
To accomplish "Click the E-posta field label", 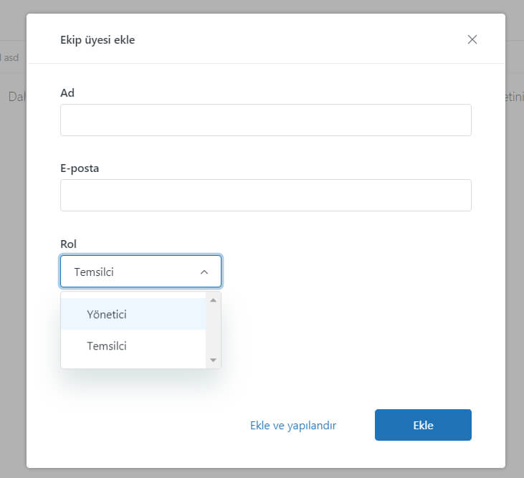I will (80, 168).
